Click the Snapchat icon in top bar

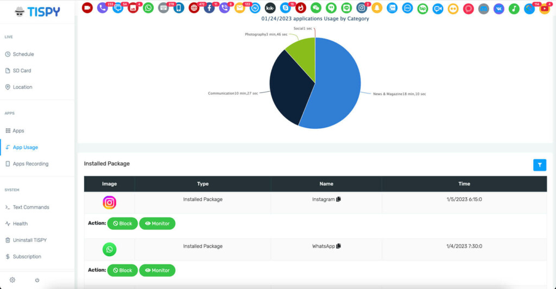[377, 8]
